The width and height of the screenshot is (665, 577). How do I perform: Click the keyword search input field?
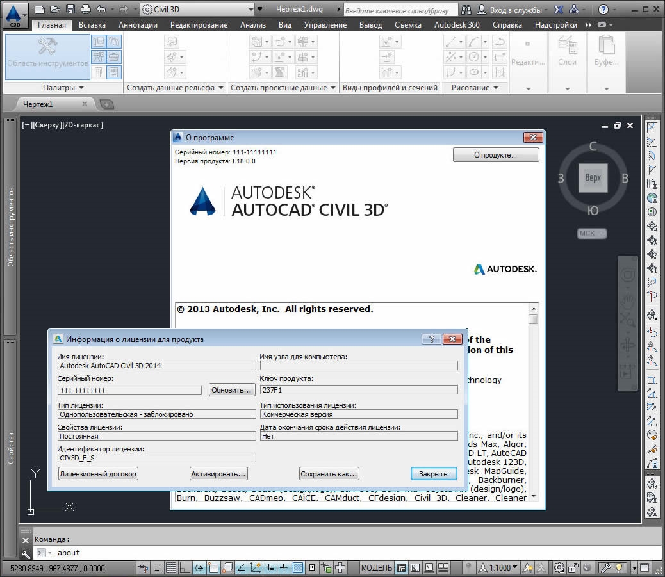400,10
